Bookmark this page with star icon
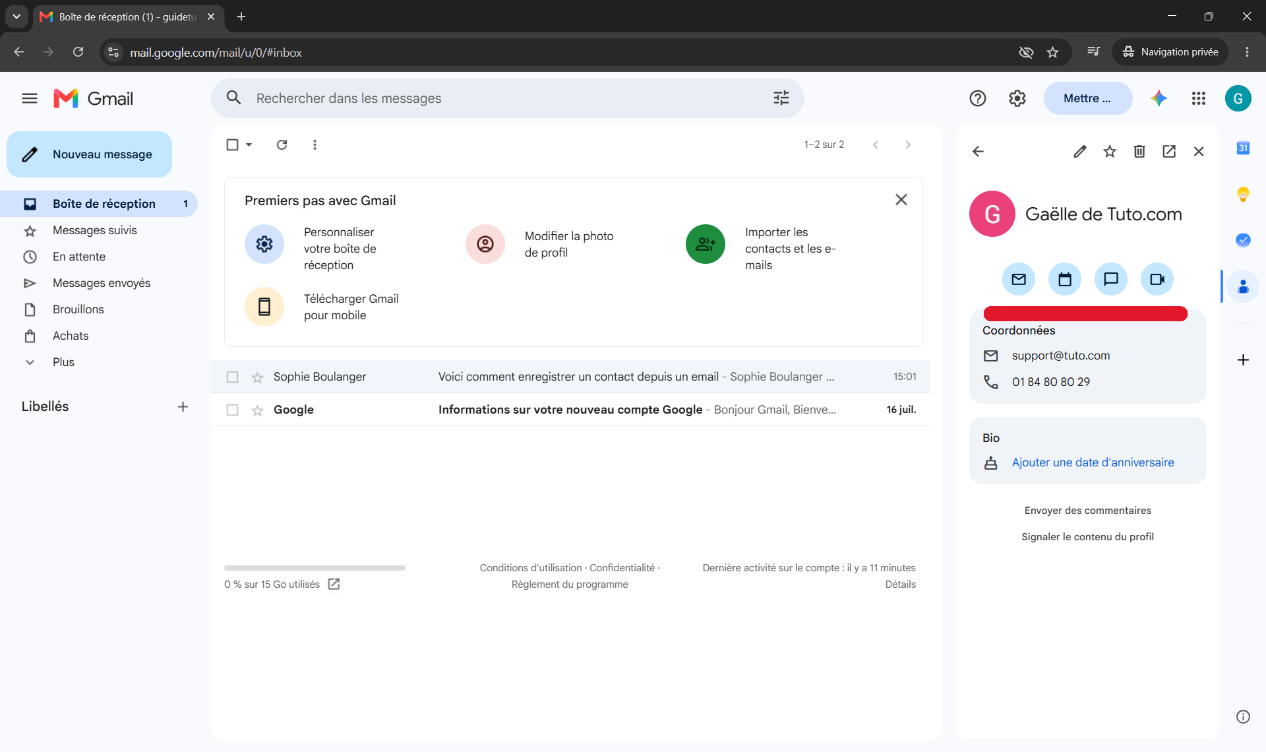Image resolution: width=1266 pixels, height=752 pixels. pyautogui.click(x=1052, y=52)
